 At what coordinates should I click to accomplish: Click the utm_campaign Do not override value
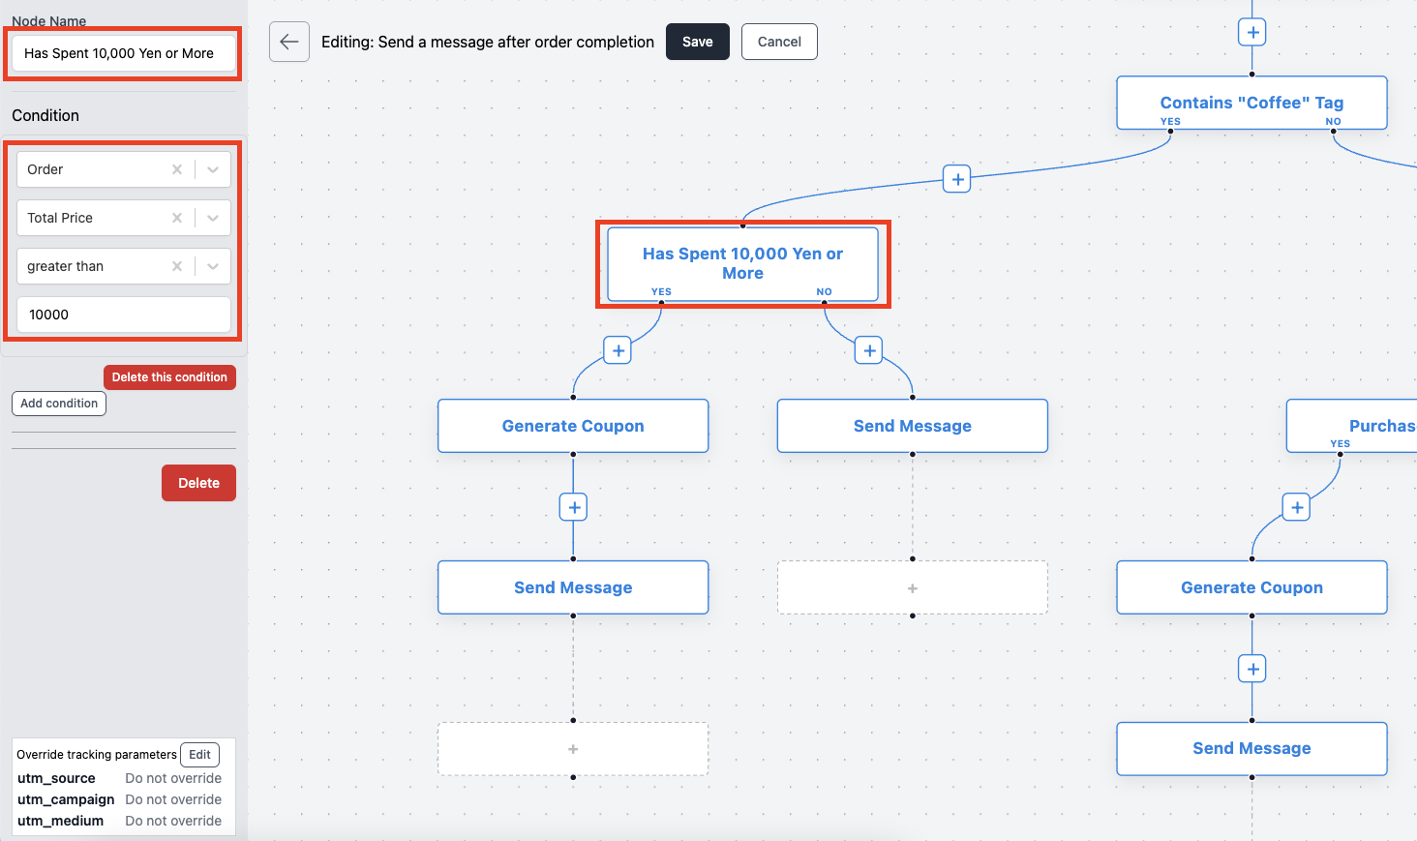[x=173, y=799]
